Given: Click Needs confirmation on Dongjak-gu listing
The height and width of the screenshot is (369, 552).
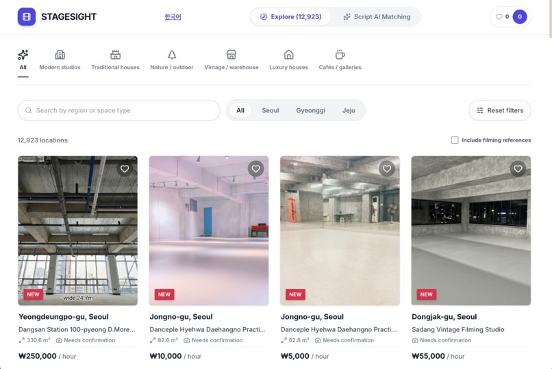Looking at the screenshot, I should pyautogui.click(x=442, y=340).
